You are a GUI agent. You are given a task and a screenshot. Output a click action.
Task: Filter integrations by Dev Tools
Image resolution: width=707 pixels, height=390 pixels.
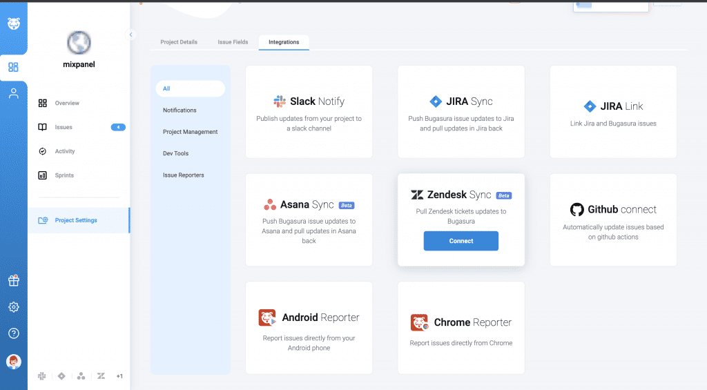(x=175, y=154)
